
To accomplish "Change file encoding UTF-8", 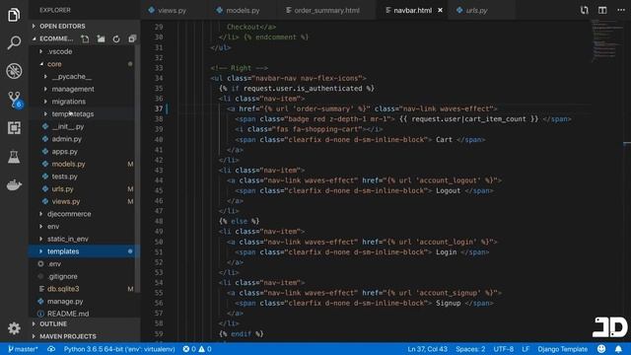I will click(504, 349).
